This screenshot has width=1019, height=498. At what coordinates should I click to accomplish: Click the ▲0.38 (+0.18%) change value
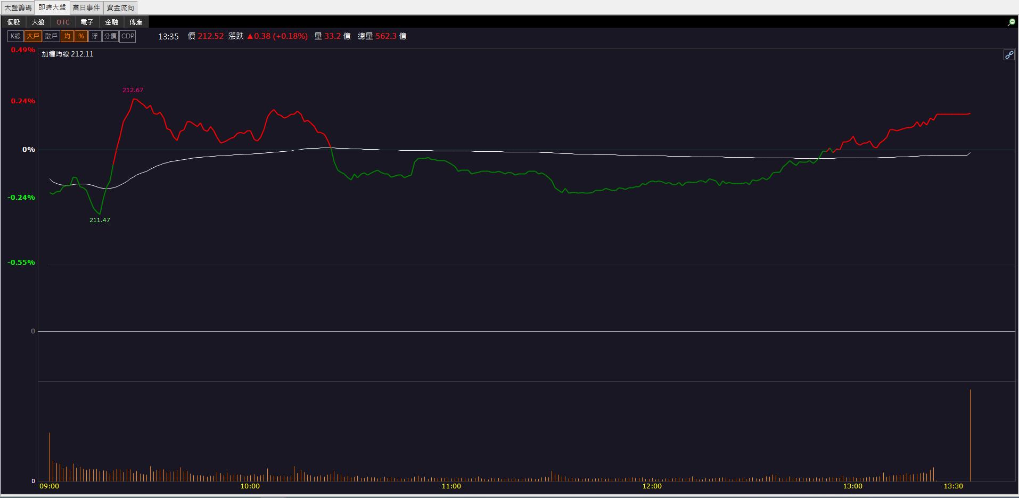pos(277,36)
